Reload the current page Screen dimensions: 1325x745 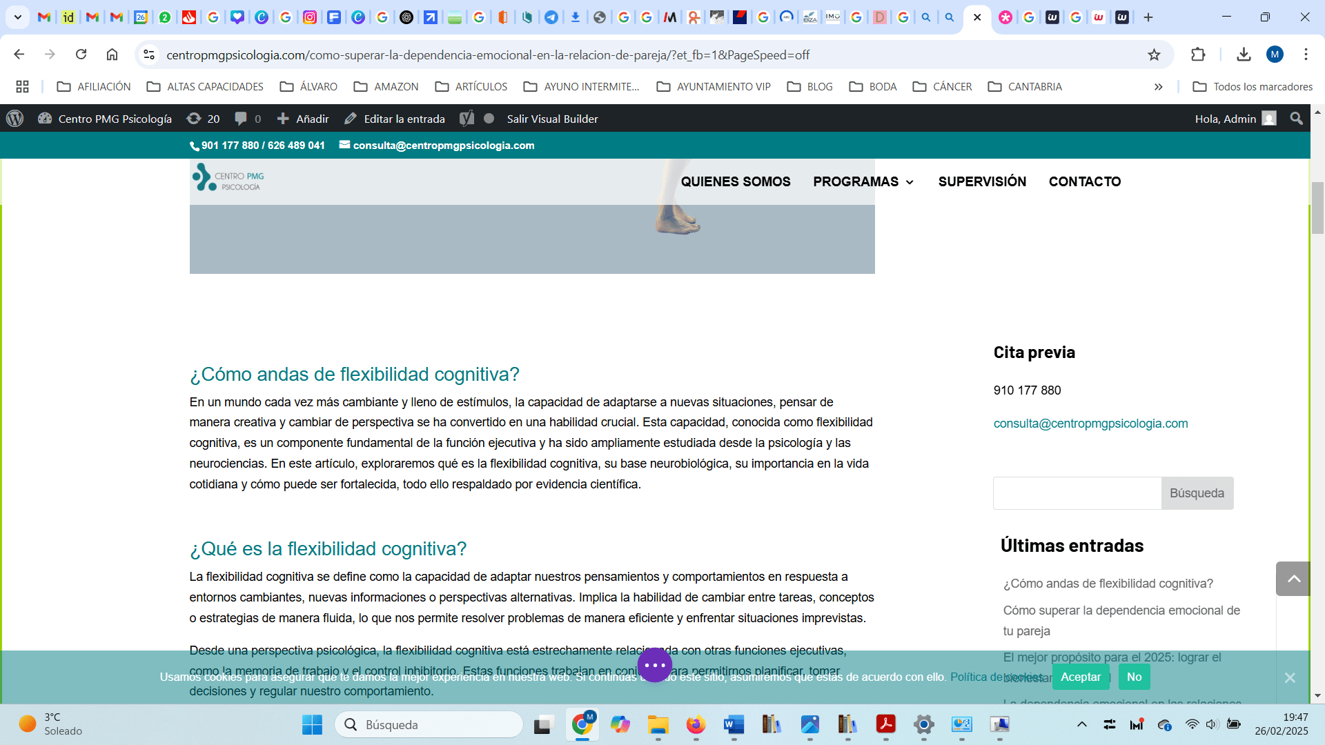click(x=81, y=54)
